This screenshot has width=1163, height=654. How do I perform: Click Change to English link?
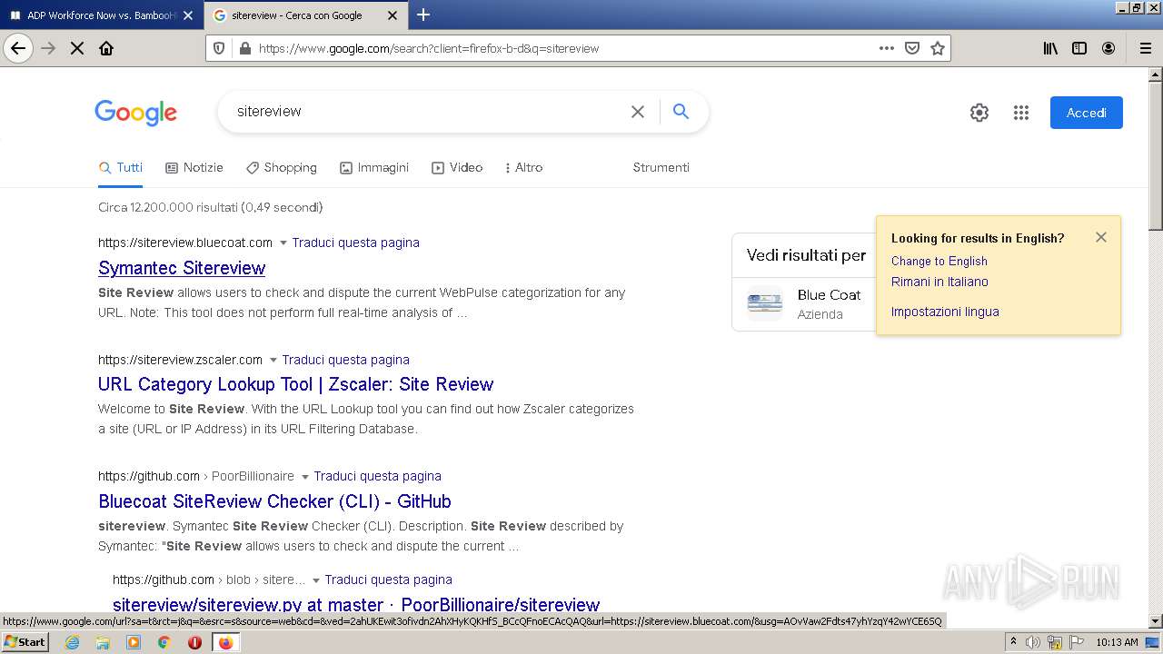click(939, 261)
